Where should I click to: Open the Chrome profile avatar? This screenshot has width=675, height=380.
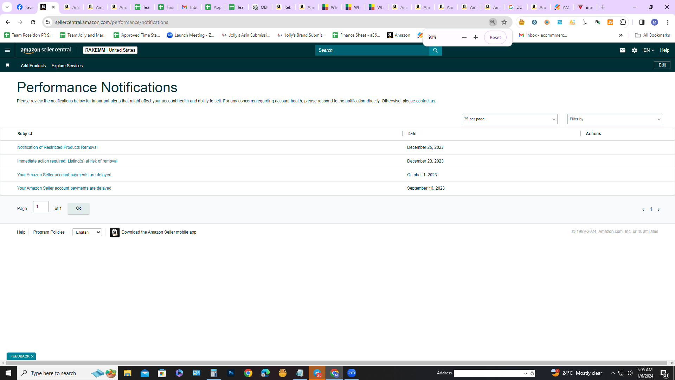654,22
